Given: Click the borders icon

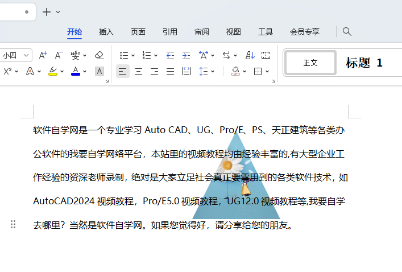Looking at the screenshot, I should pyautogui.click(x=258, y=71).
